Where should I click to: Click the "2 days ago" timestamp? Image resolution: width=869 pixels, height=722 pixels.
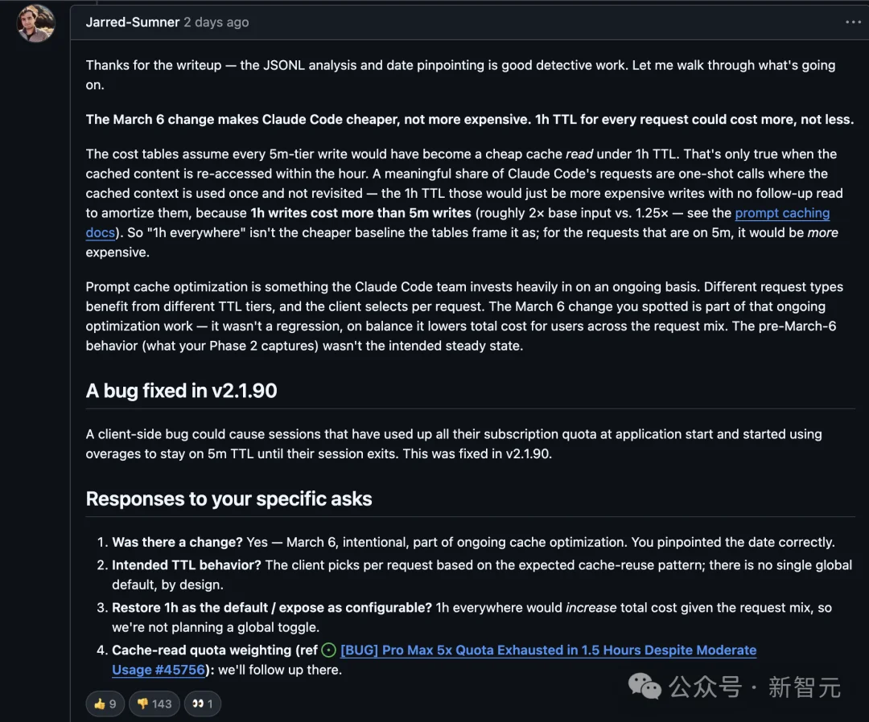[x=216, y=23]
